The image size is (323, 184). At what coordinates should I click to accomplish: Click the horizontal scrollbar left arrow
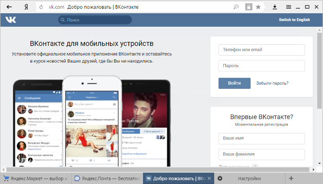[x=3, y=170]
